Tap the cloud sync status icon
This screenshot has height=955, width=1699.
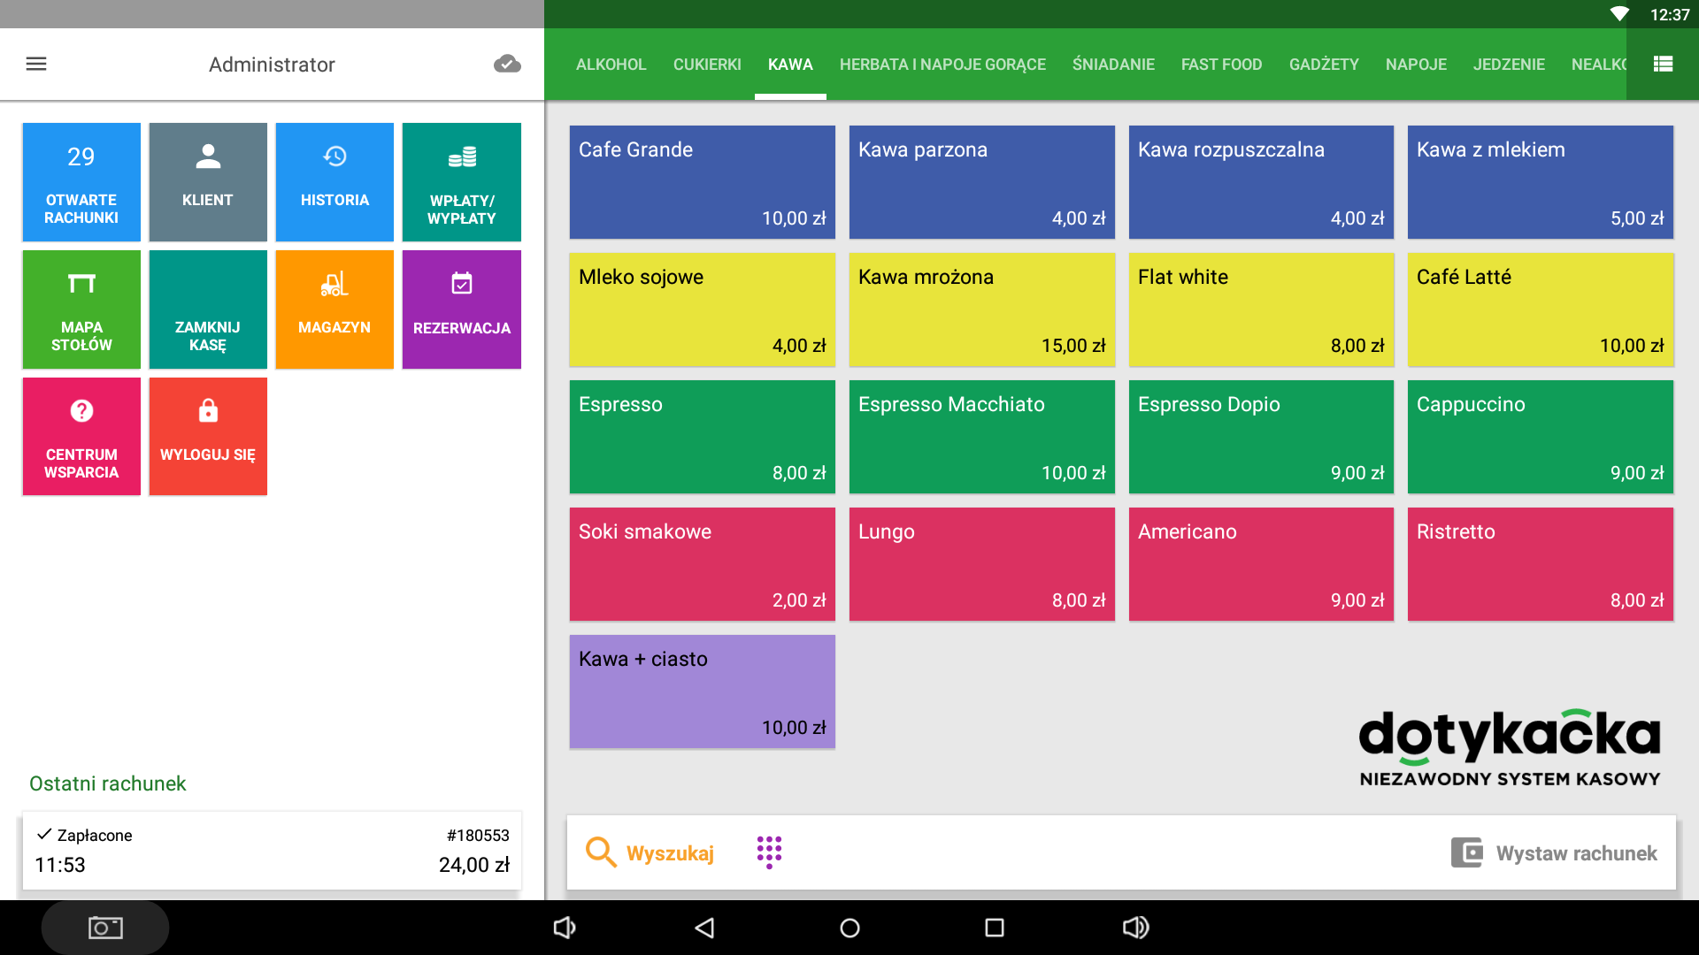point(507,64)
